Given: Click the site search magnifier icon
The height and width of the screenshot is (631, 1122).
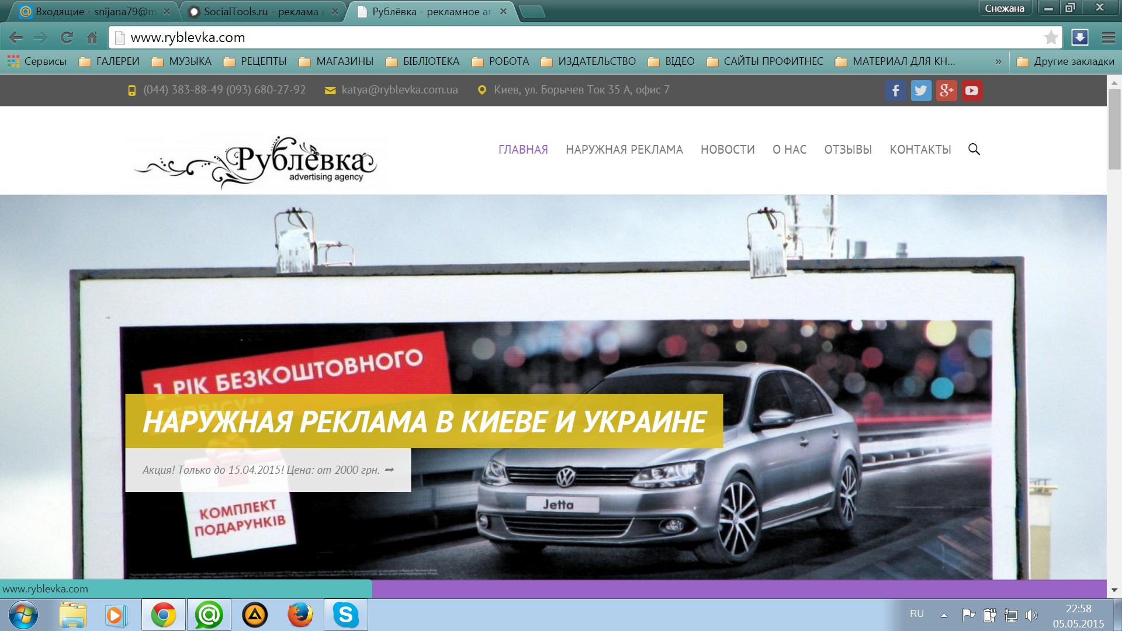Looking at the screenshot, I should (x=974, y=149).
